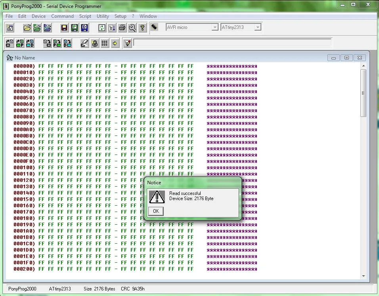Click the Print icon
379x296 pixels.
click(x=122, y=28)
